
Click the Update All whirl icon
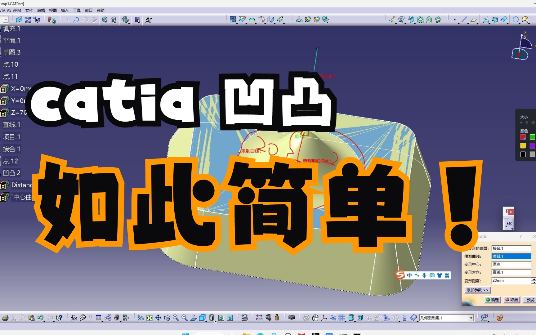click(306, 318)
